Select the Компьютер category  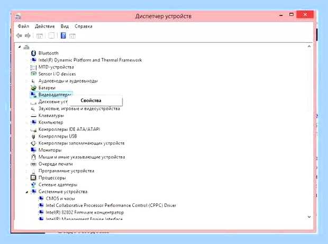51,122
